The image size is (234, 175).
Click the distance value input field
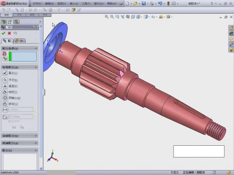point(21,110)
